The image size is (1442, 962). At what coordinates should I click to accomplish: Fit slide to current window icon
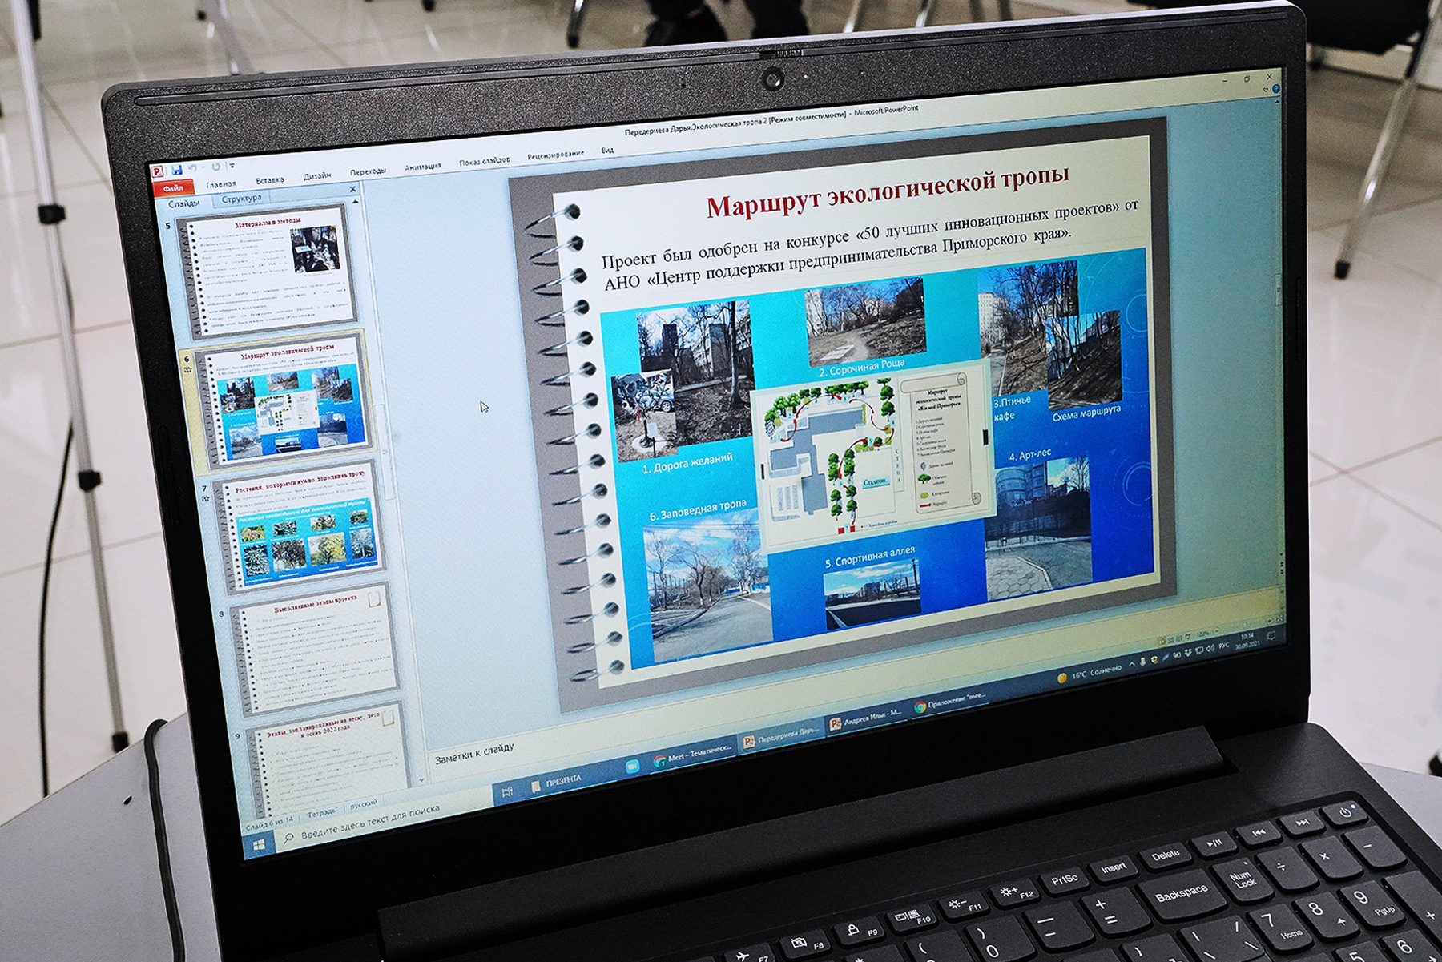1279,618
